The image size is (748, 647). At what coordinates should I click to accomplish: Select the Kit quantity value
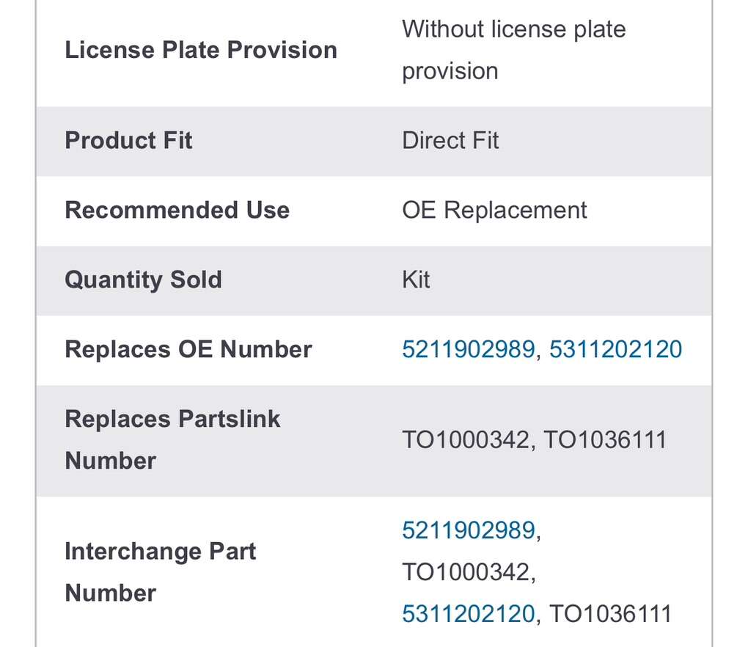(416, 279)
